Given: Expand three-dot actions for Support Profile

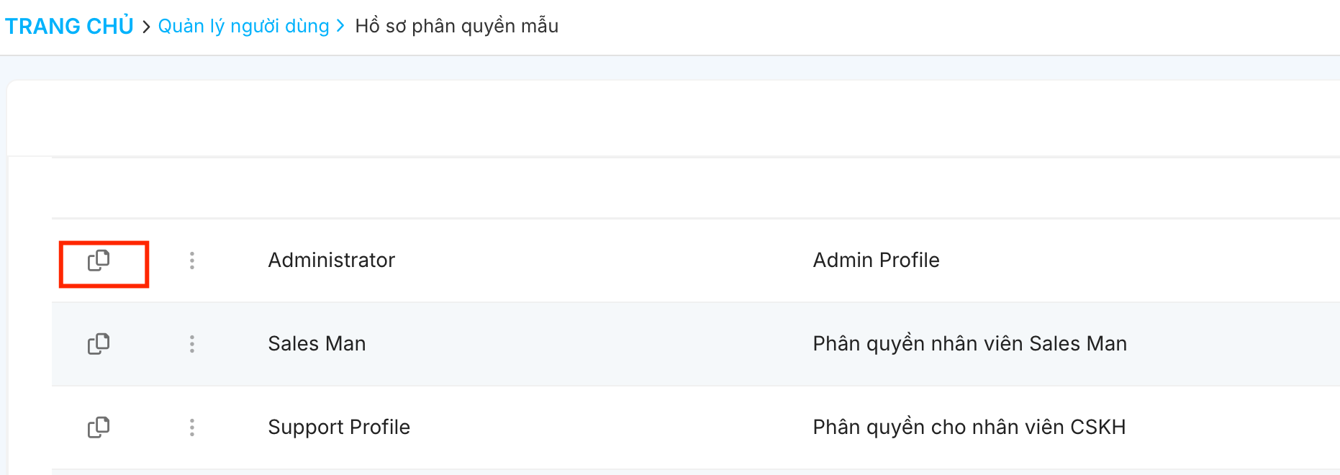Looking at the screenshot, I should pos(192,427).
